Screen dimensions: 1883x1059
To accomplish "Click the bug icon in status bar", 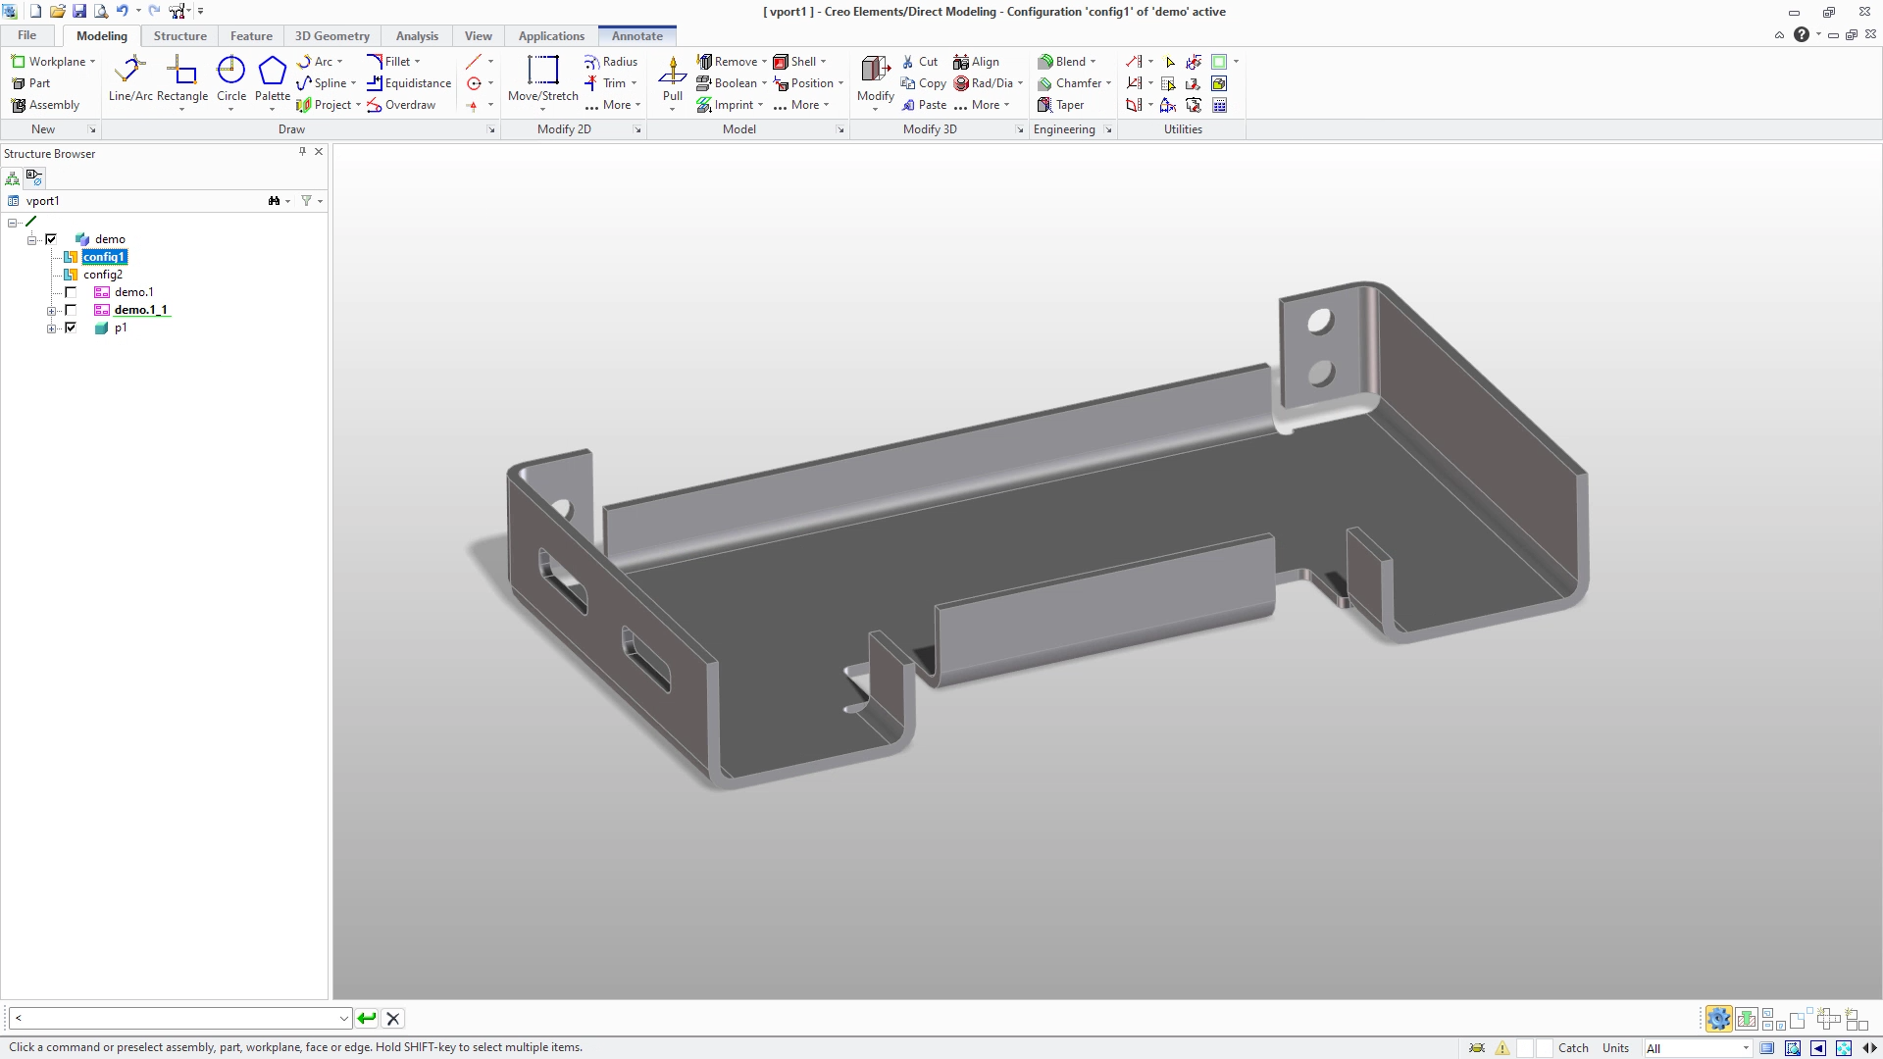I will [1477, 1048].
